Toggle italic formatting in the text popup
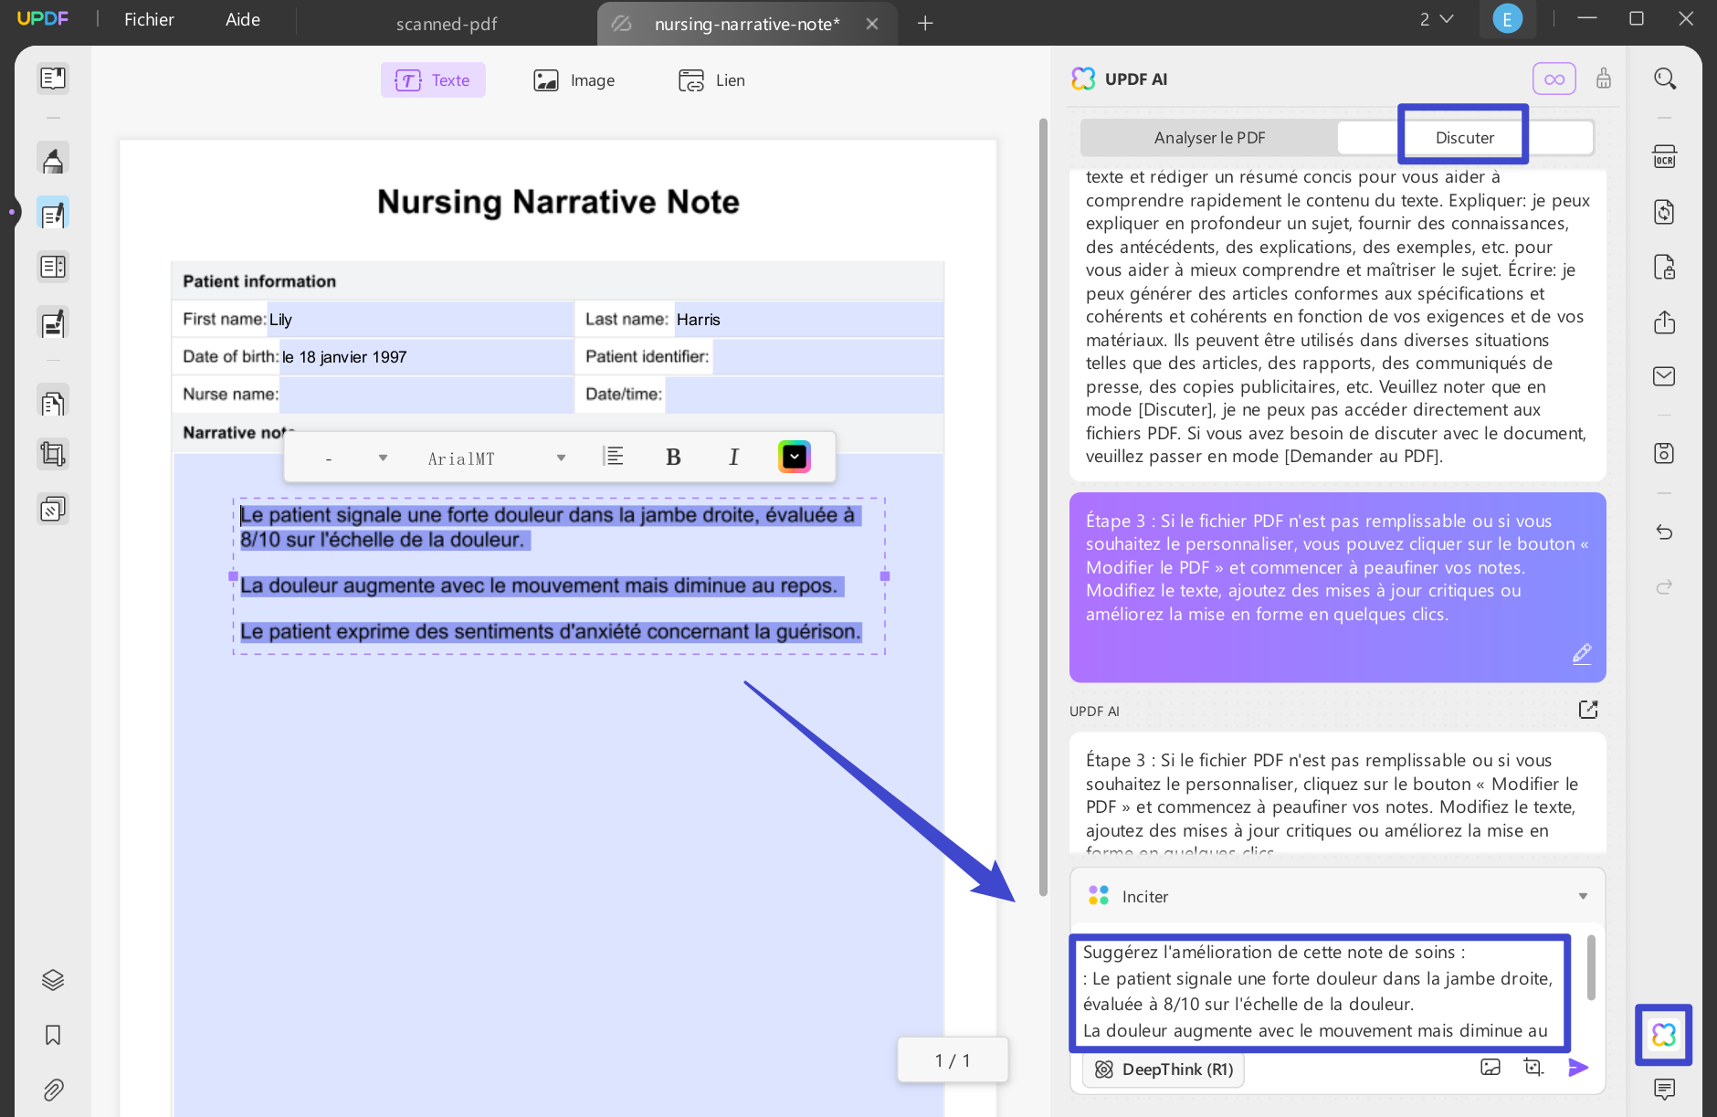Image resolution: width=1717 pixels, height=1117 pixels. pyautogui.click(x=733, y=457)
